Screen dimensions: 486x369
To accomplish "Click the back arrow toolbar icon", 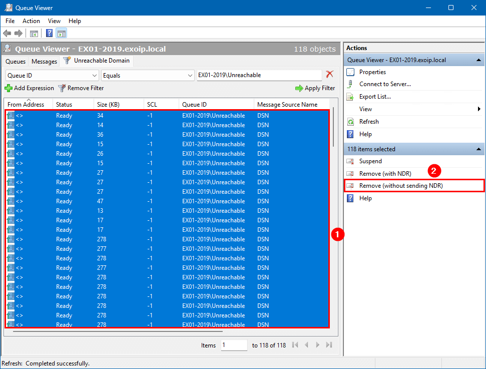I will coord(7,34).
